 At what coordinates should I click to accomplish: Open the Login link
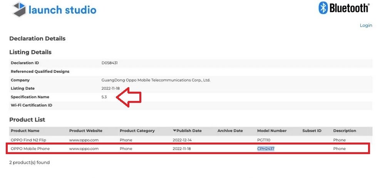[x=366, y=25]
